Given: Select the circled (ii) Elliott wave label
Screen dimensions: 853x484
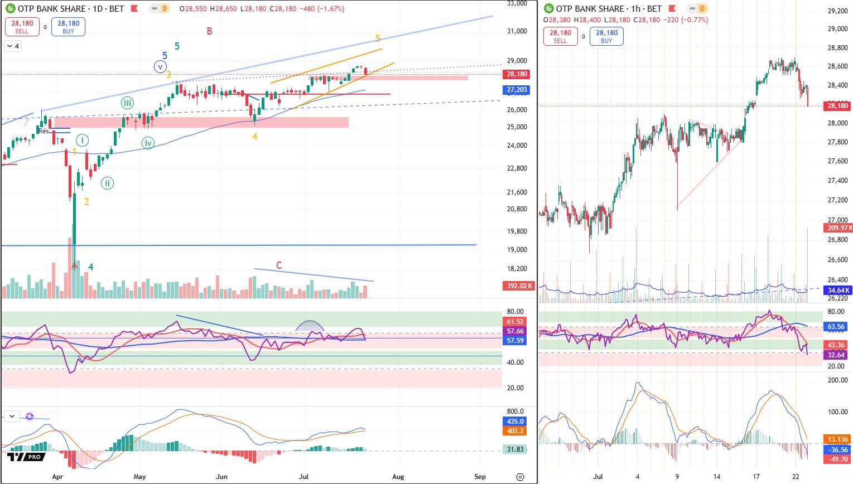Looking at the screenshot, I should [x=107, y=183].
